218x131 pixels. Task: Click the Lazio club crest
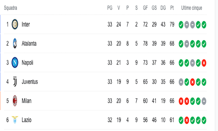click(15, 120)
